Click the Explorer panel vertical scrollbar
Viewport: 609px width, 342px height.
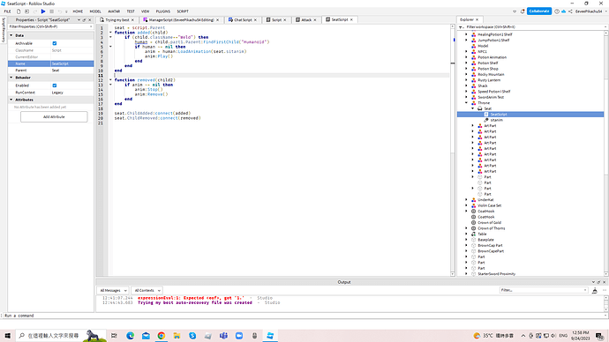[x=606, y=153]
